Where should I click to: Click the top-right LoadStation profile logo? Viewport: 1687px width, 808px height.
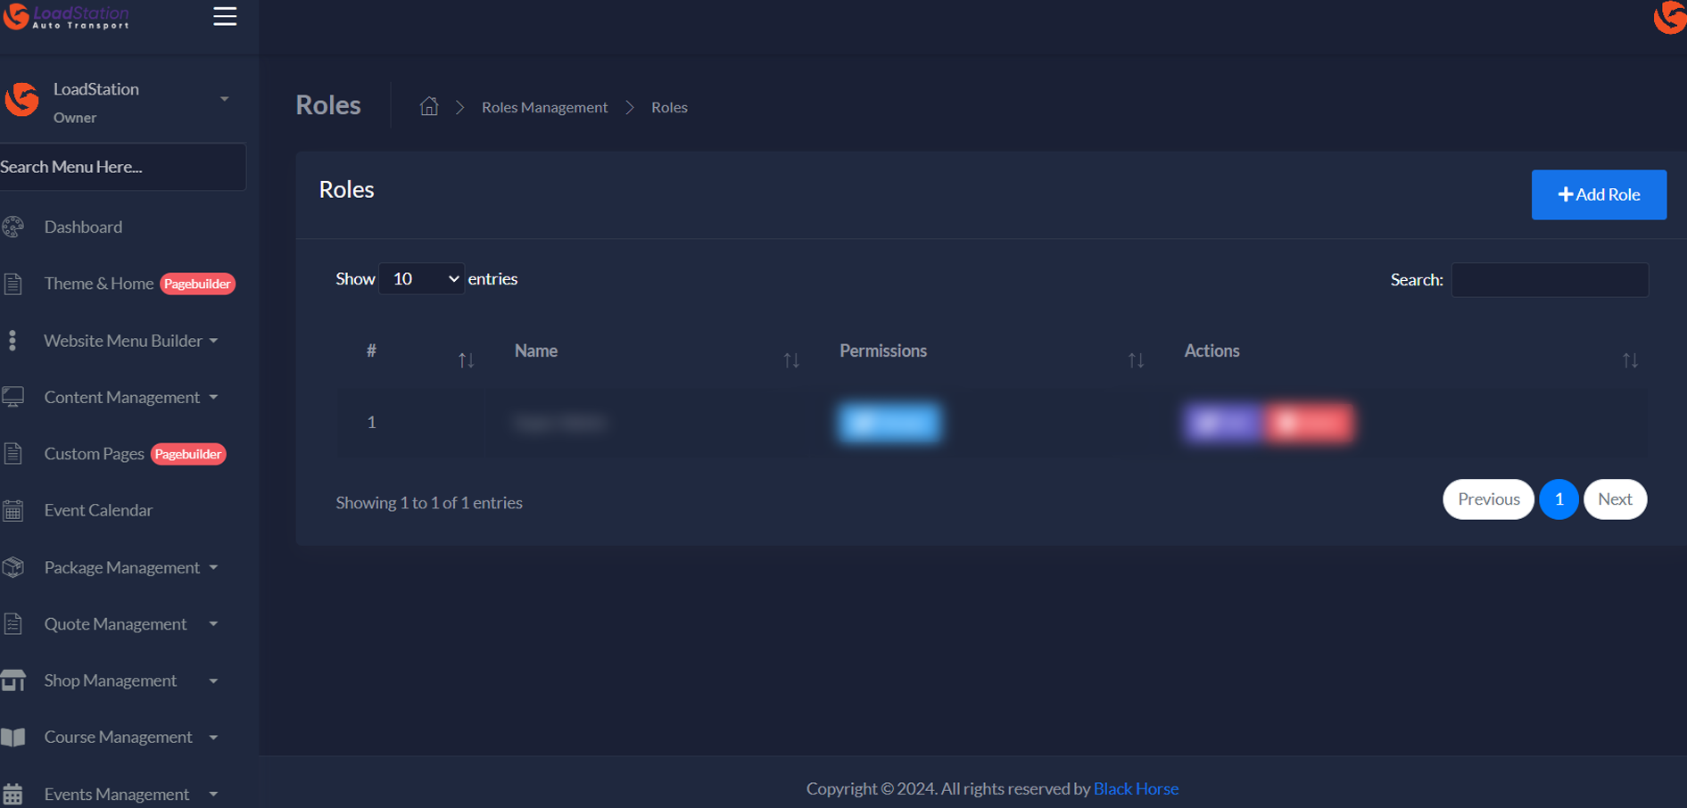1669,16
